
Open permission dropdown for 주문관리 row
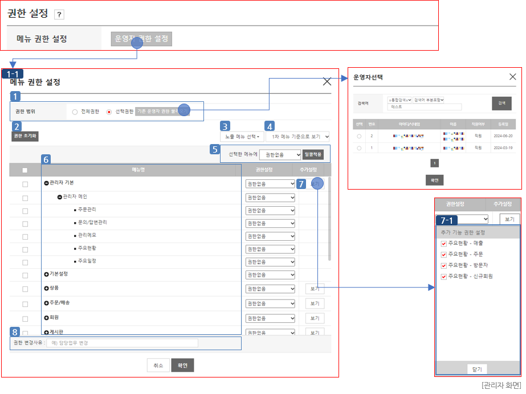click(270, 211)
